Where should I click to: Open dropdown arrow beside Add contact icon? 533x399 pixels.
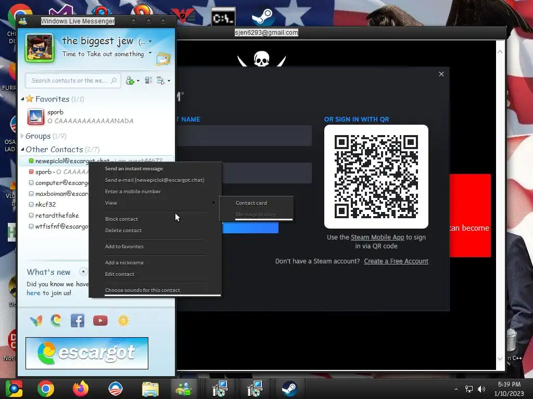coord(138,81)
